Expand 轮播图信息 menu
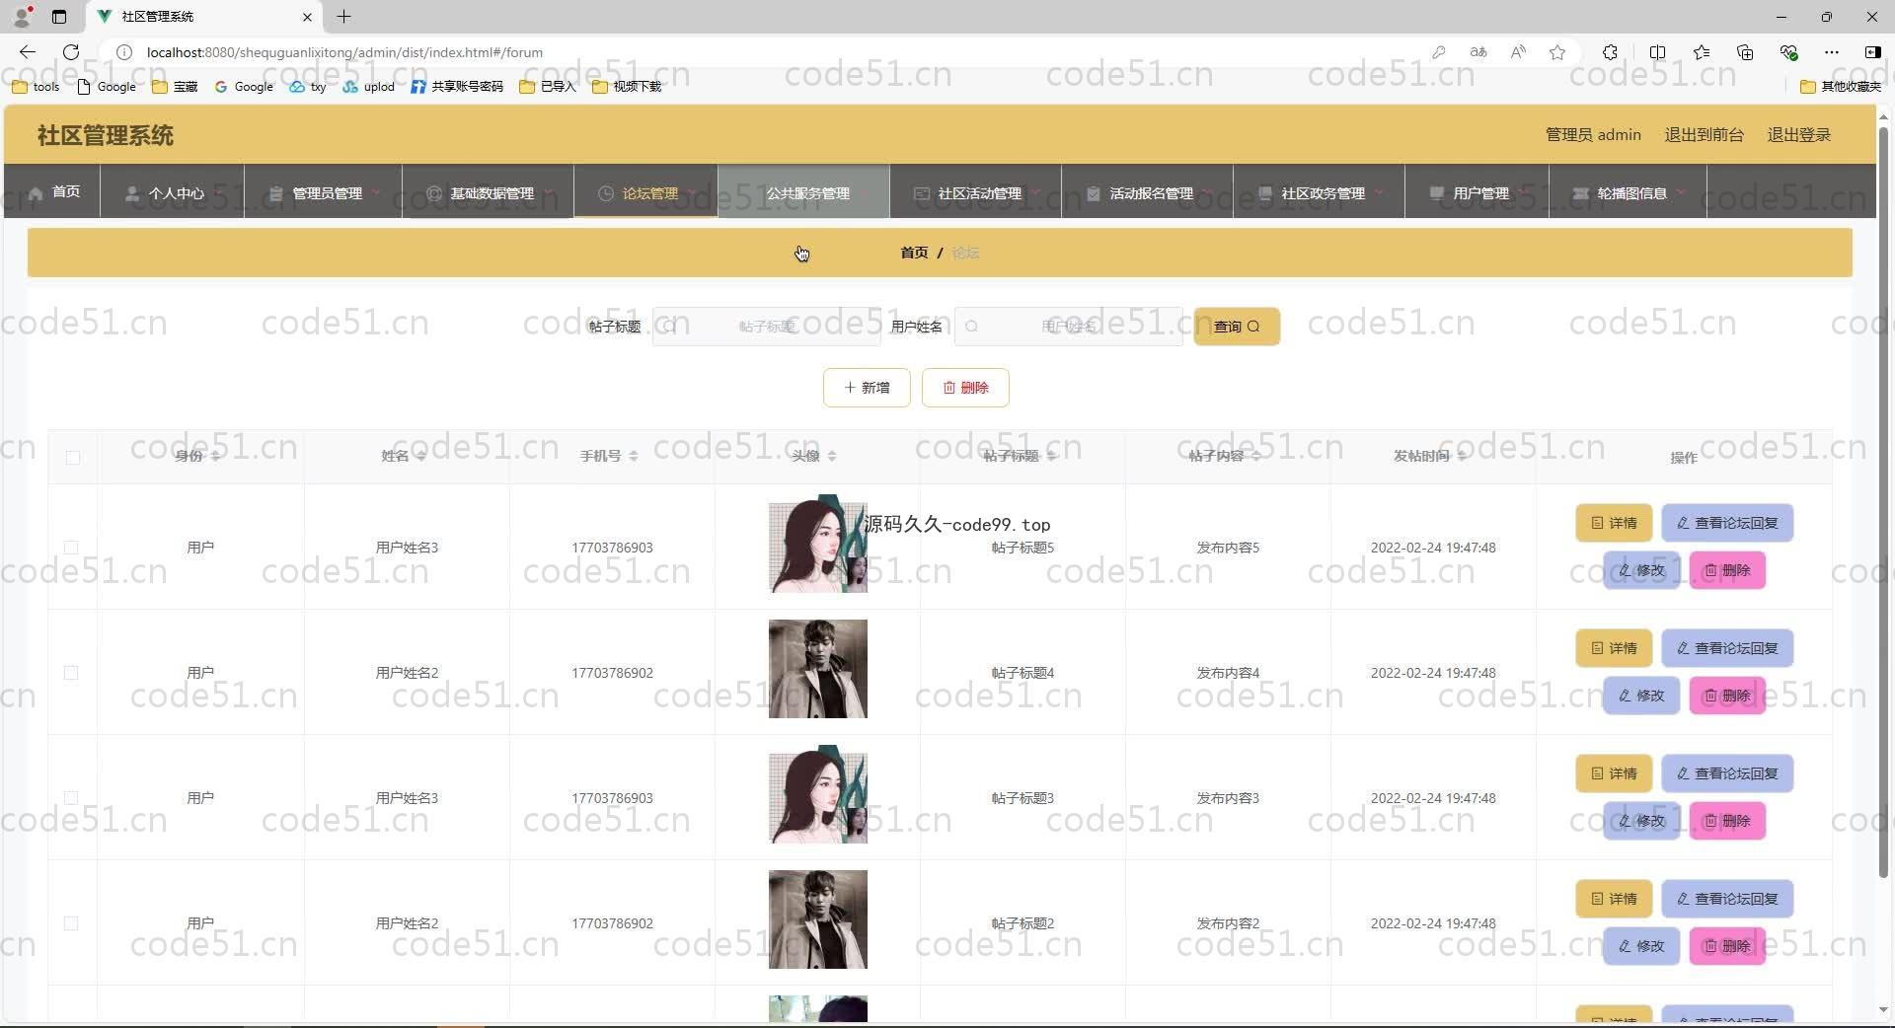 tap(1629, 192)
